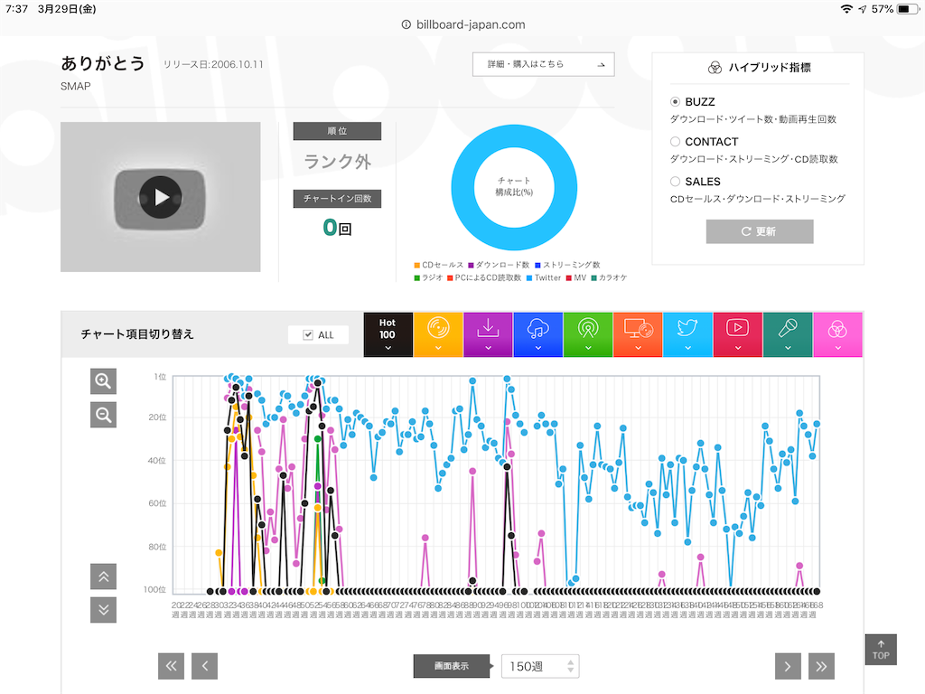
Task: Click the ダウンロード数 legend entry
Action: coord(499,265)
